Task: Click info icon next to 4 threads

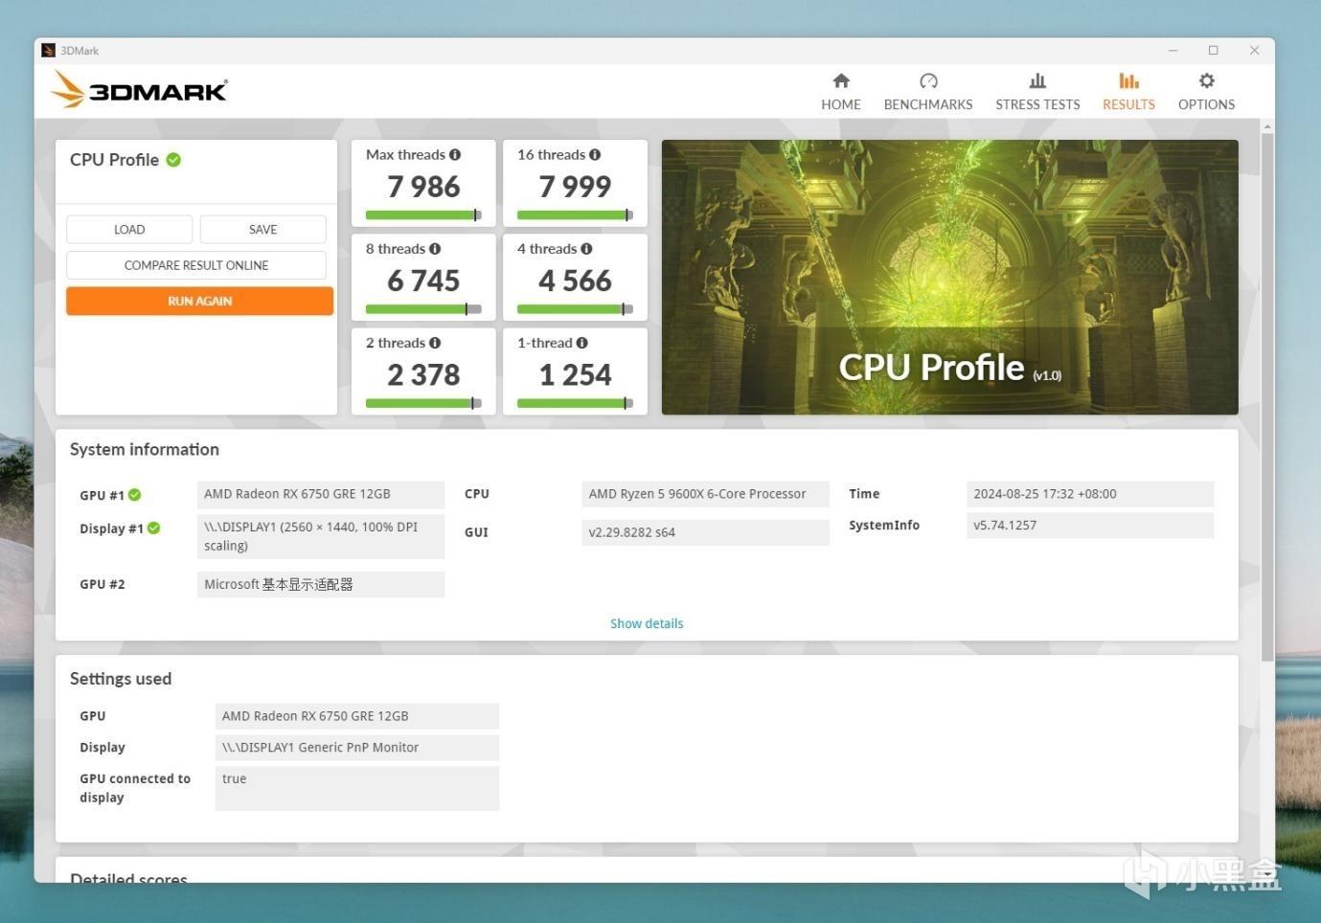Action: tap(586, 249)
